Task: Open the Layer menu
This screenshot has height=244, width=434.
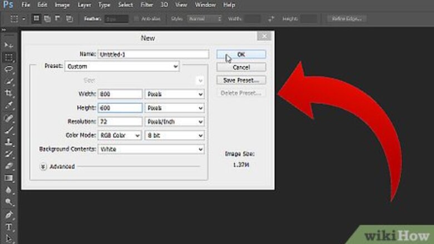Action: pos(83,5)
